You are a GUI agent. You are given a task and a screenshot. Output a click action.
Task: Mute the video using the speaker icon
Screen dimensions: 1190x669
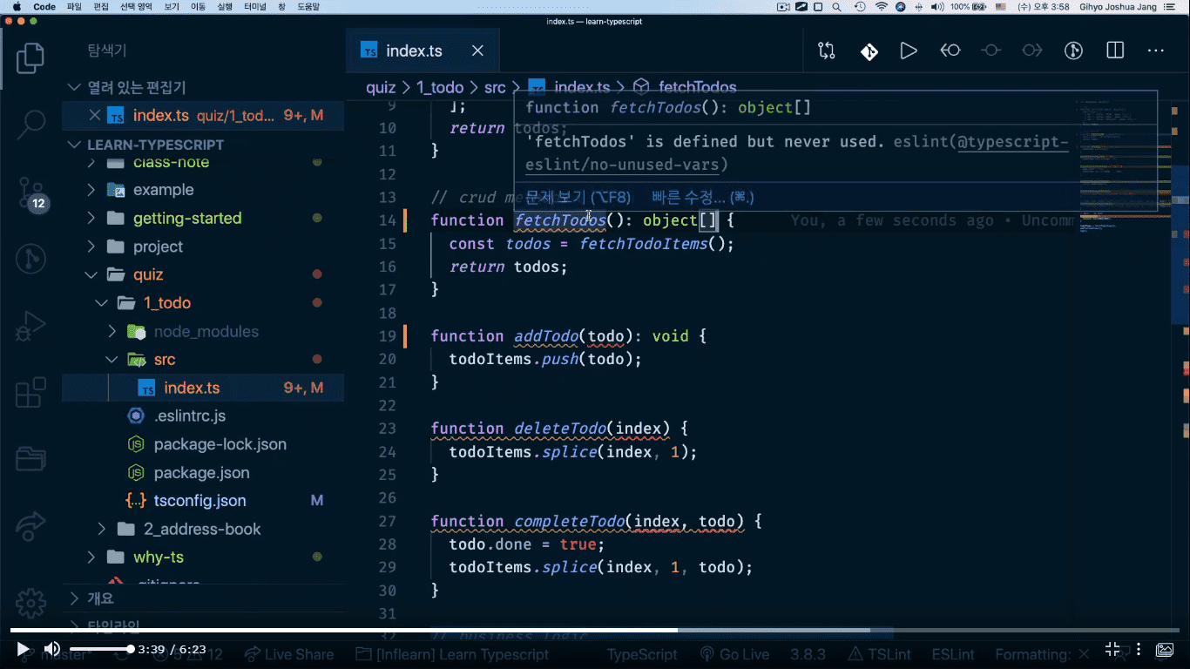click(52, 649)
